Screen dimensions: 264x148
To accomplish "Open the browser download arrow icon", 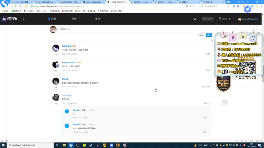I will [x=261, y=6].
